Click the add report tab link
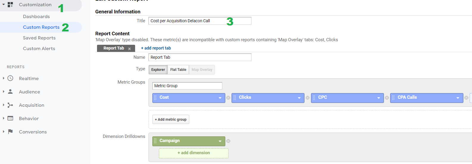 tap(156, 48)
